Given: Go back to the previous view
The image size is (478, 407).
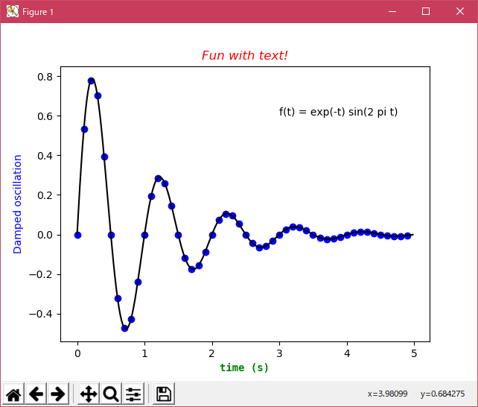Looking at the screenshot, I should (x=36, y=394).
